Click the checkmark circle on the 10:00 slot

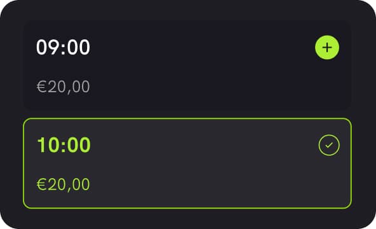pos(329,145)
